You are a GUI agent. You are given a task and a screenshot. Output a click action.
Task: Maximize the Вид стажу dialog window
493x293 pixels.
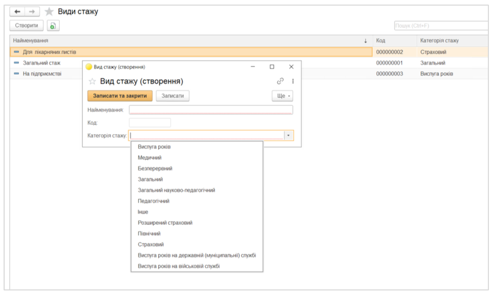(272, 67)
